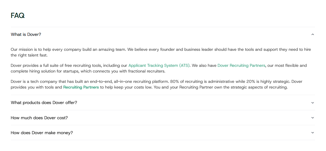Open the Applicant Tracking System (ATS) link
The width and height of the screenshot is (326, 151).
coord(159,65)
